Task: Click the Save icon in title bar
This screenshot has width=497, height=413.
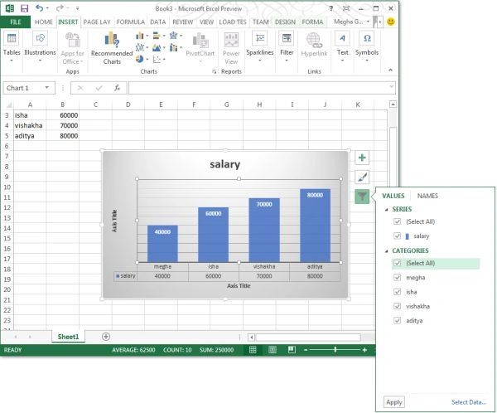Action: [24, 8]
